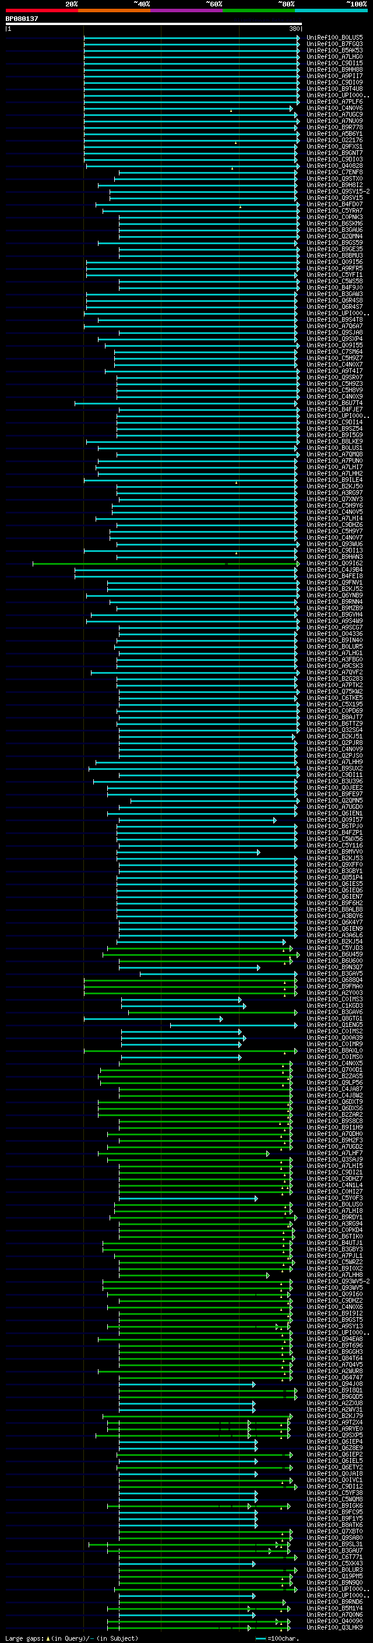Select UniRef100_C4J9B4 hit

[334, 569]
